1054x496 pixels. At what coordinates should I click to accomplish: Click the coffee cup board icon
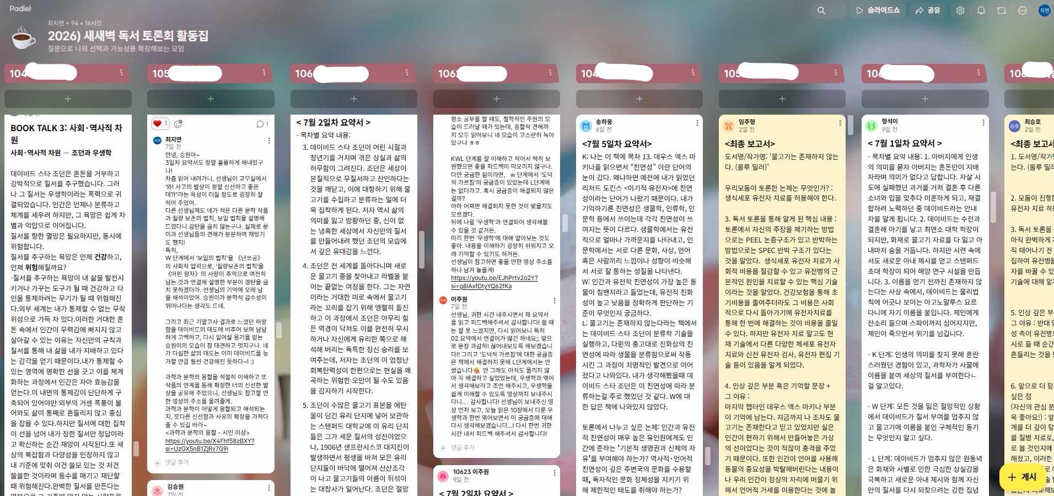click(23, 37)
